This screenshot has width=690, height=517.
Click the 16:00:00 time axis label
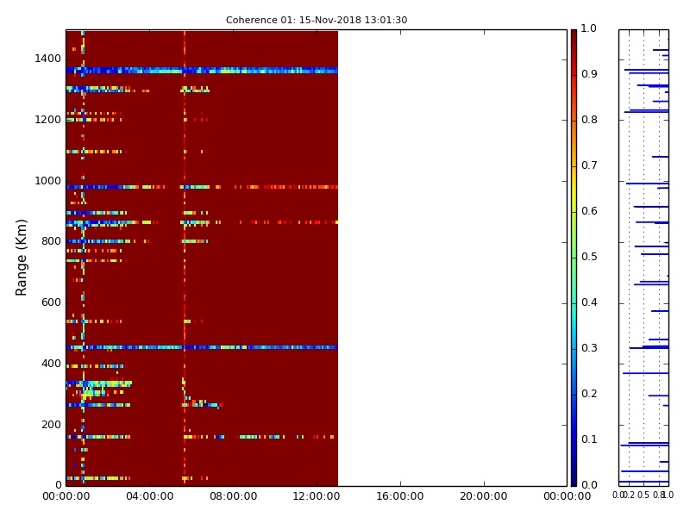400,496
